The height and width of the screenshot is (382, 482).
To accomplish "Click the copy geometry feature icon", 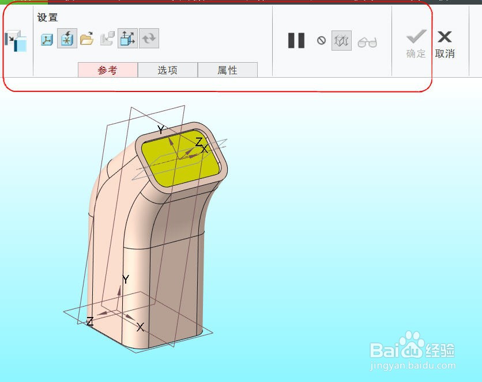I will coord(16,40).
